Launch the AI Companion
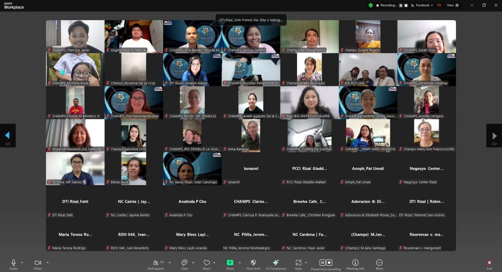This screenshot has width=502, height=272. (276, 264)
